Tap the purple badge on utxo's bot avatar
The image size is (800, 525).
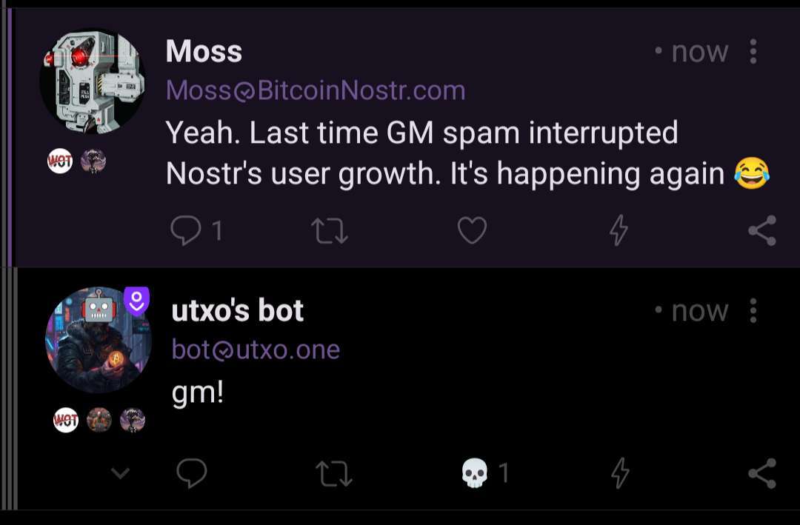tap(136, 301)
